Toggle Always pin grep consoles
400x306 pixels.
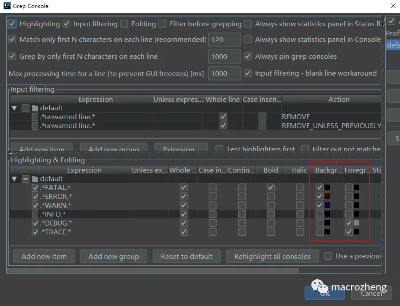pyautogui.click(x=248, y=56)
